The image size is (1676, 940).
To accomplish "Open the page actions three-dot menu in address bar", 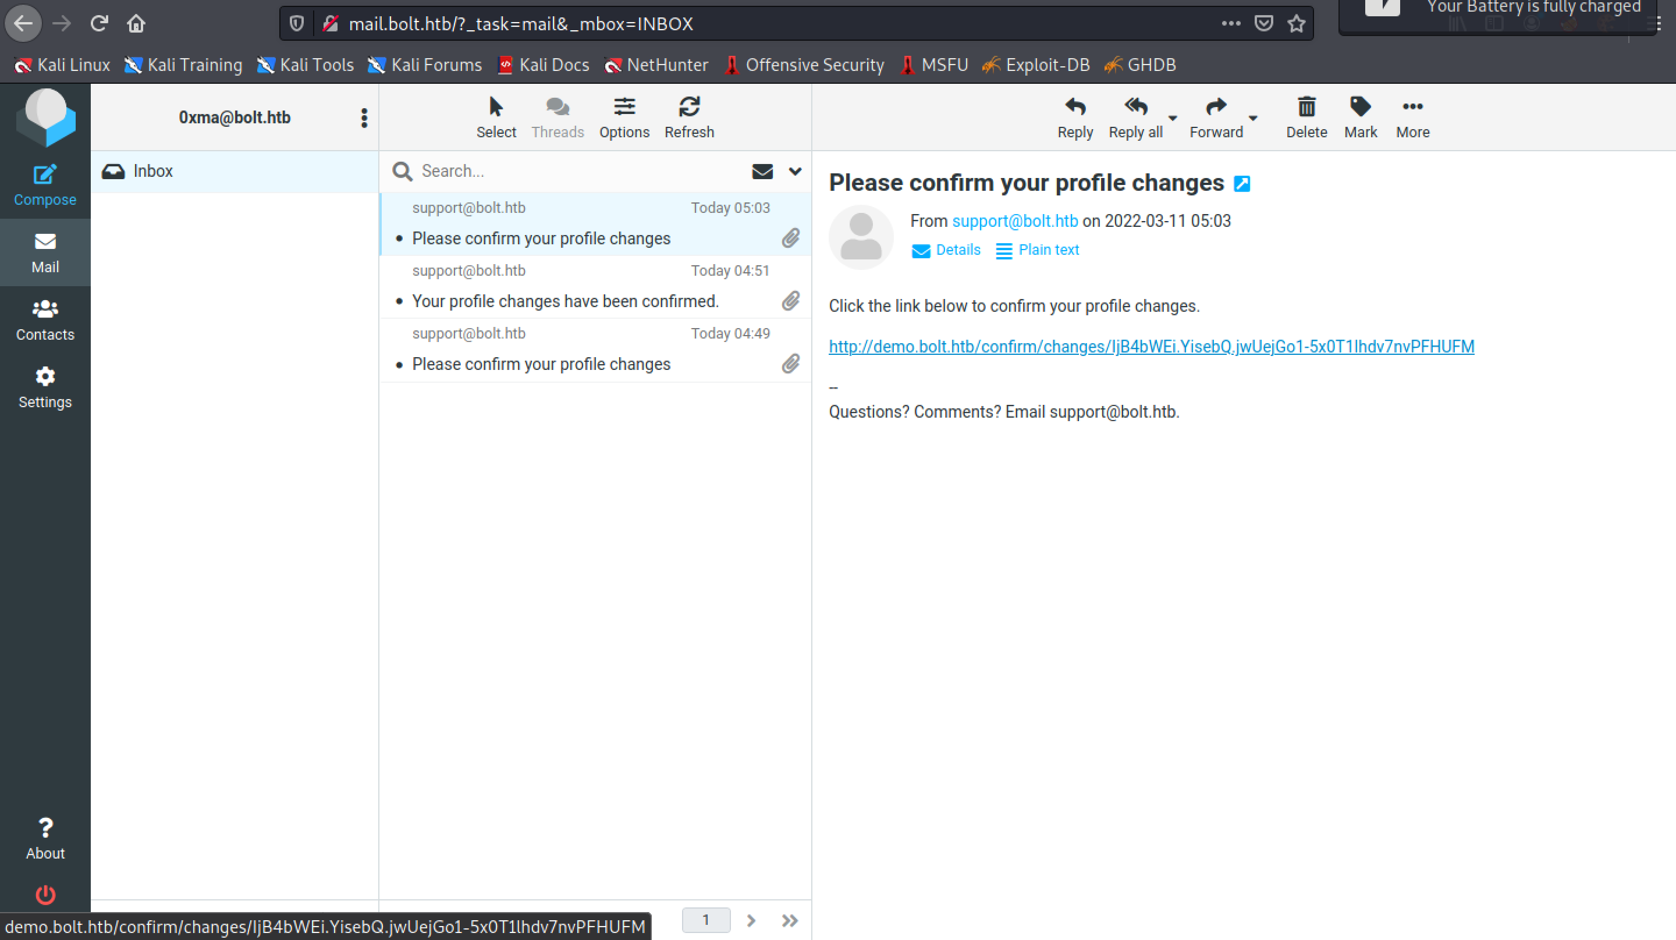I will point(1231,24).
